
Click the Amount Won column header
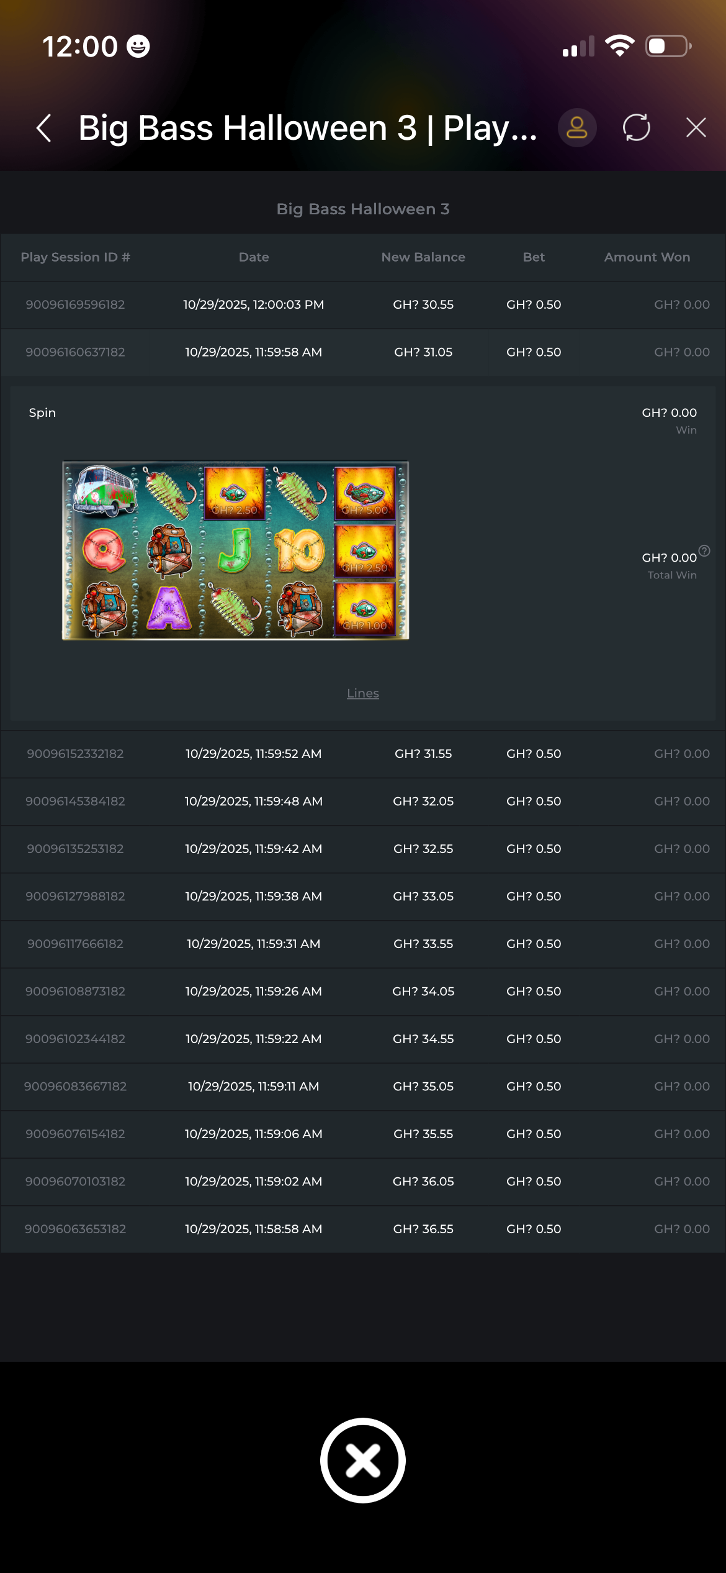tap(647, 257)
